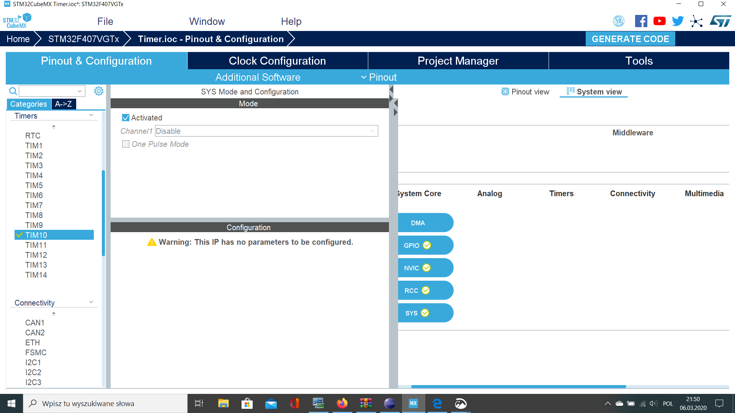The width and height of the screenshot is (735, 413).
Task: Click the Windows search box
Action: (105, 403)
